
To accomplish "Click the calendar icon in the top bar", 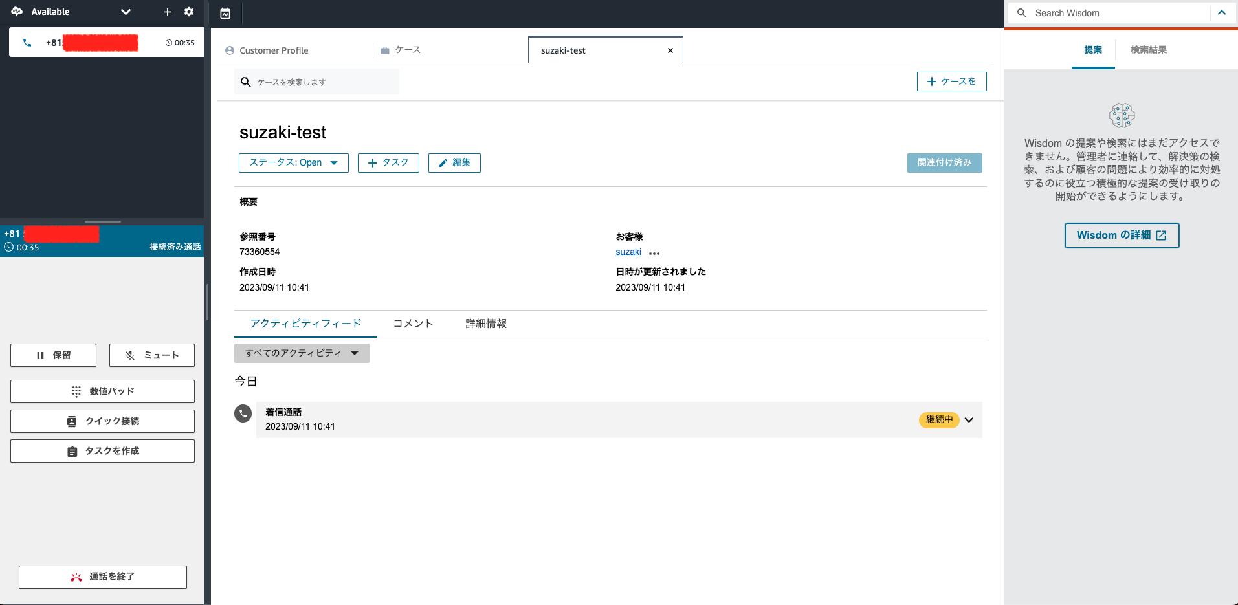I will click(225, 13).
